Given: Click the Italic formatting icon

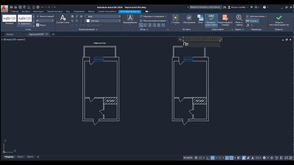Looking at the screenshot, I should 77,16.
